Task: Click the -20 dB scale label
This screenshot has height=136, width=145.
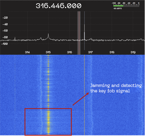Action: point(5,18)
